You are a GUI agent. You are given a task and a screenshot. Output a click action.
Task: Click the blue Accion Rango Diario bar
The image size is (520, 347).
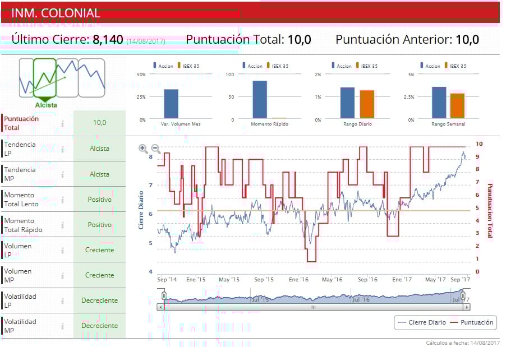348,103
